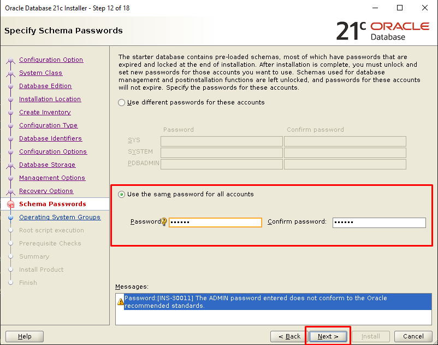Image resolution: width=438 pixels, height=345 pixels.
Task: Maximize the installer window
Action: [x=400, y=8]
